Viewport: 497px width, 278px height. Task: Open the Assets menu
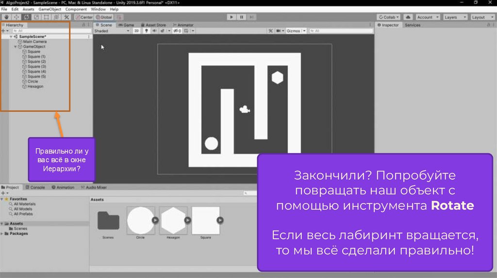28,9
